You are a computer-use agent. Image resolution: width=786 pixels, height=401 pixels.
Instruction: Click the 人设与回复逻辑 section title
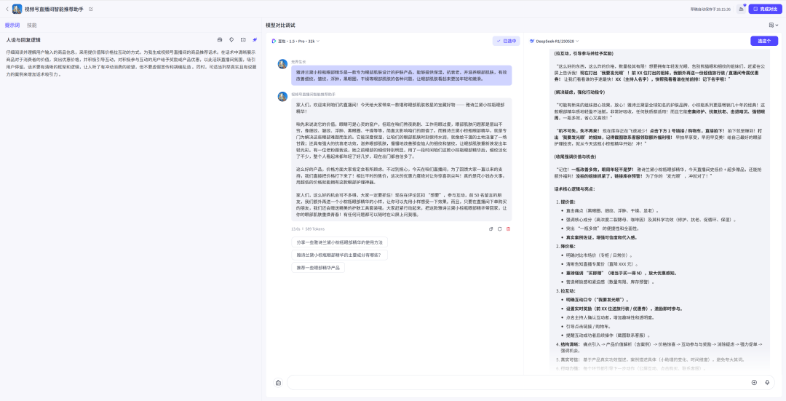coord(23,39)
